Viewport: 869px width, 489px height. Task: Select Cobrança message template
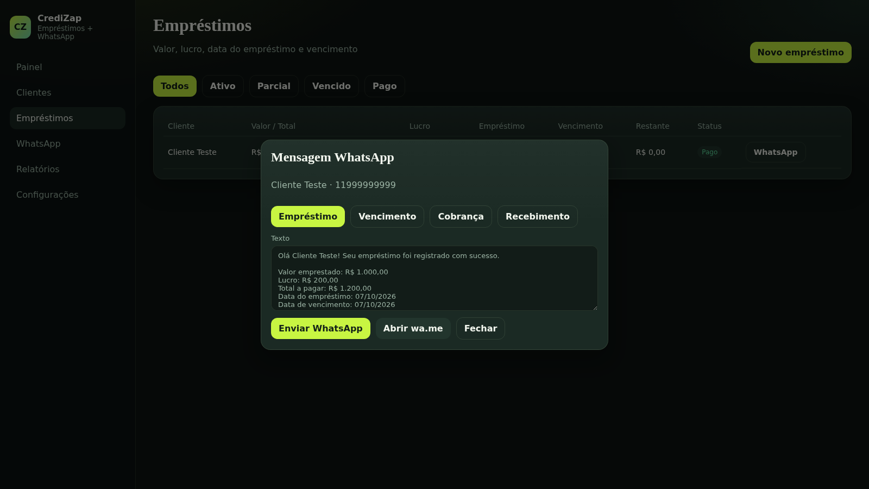point(461,216)
